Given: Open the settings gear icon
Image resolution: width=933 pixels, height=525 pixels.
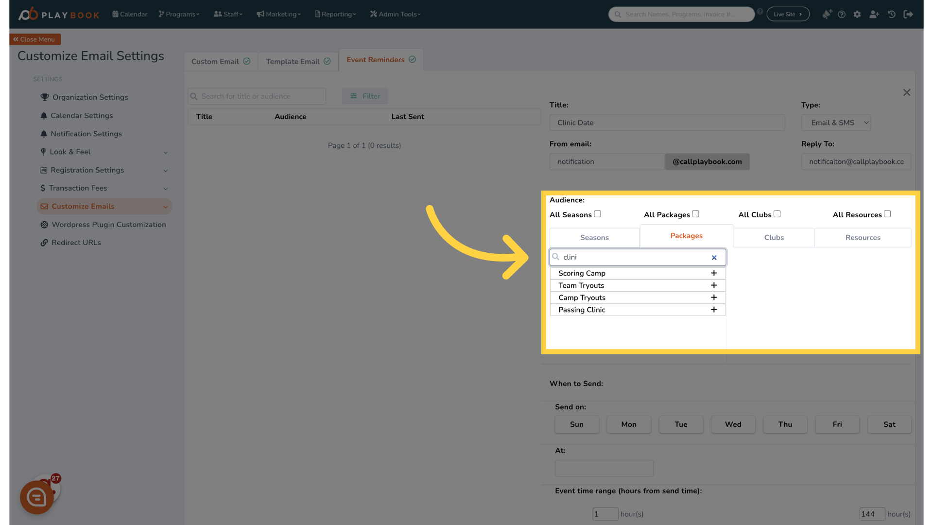Looking at the screenshot, I should [x=857, y=15].
